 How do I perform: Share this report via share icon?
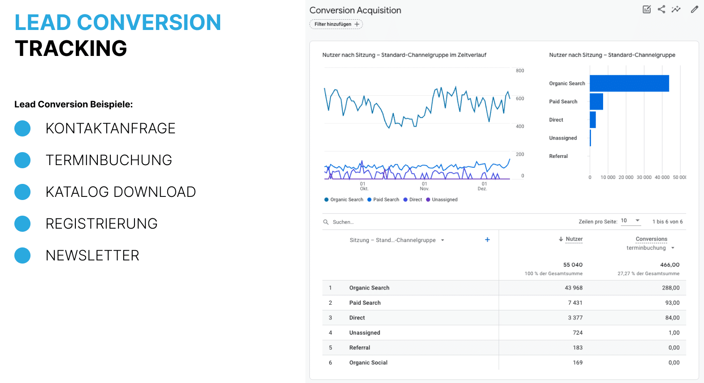click(x=661, y=9)
